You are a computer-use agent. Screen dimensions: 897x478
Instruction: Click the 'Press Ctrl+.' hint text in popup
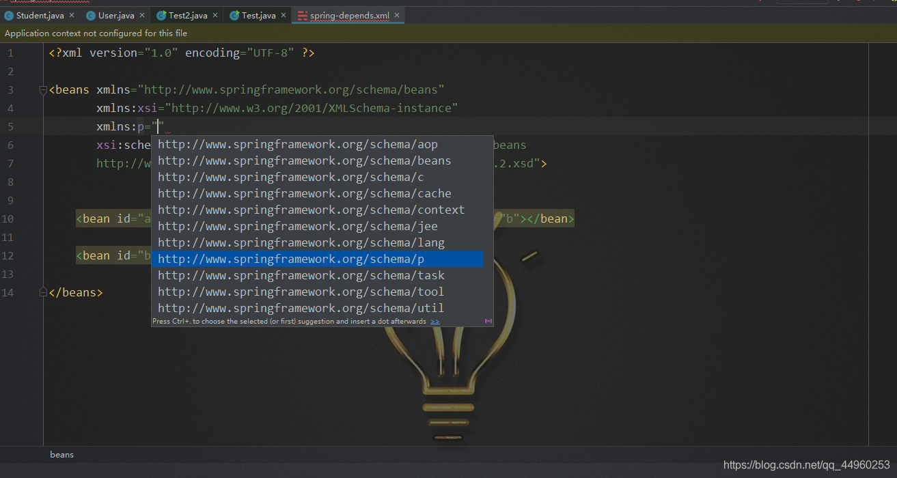289,321
